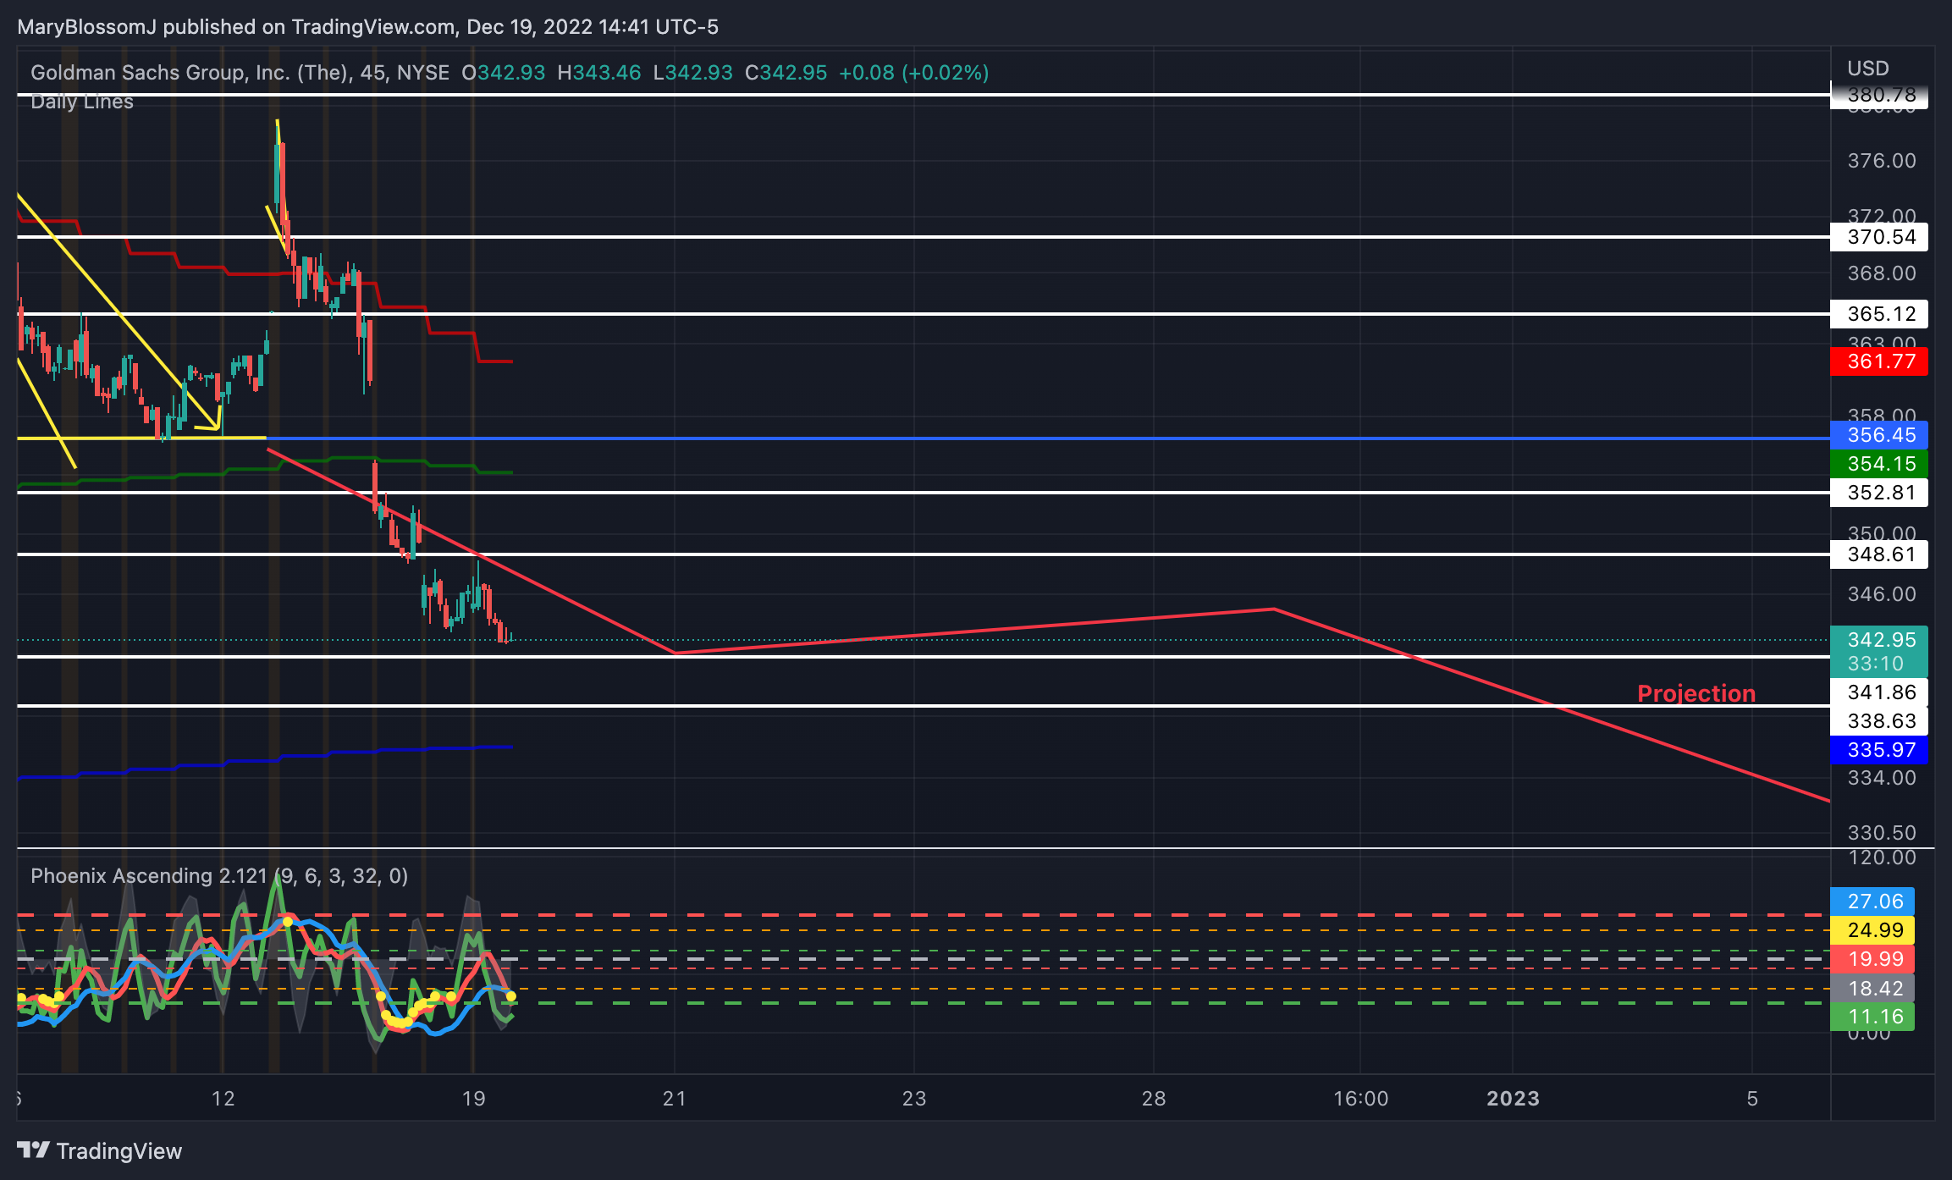Click the 338.63 price label
1952x1180 pixels.
(x=1878, y=721)
